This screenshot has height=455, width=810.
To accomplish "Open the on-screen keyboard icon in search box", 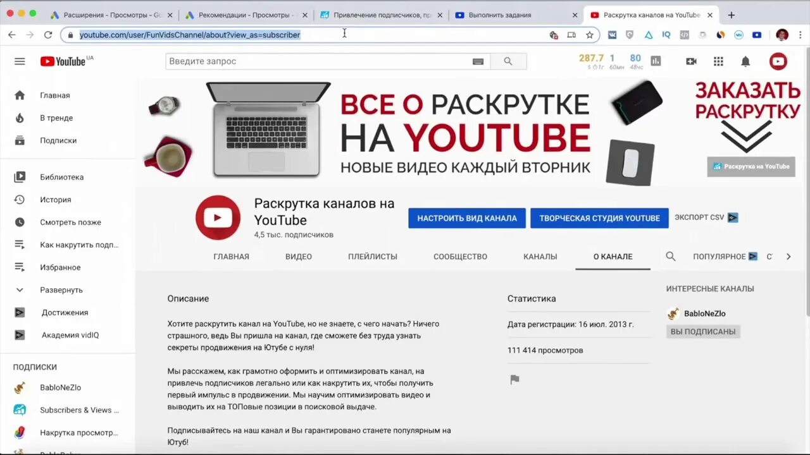I will 478,61.
